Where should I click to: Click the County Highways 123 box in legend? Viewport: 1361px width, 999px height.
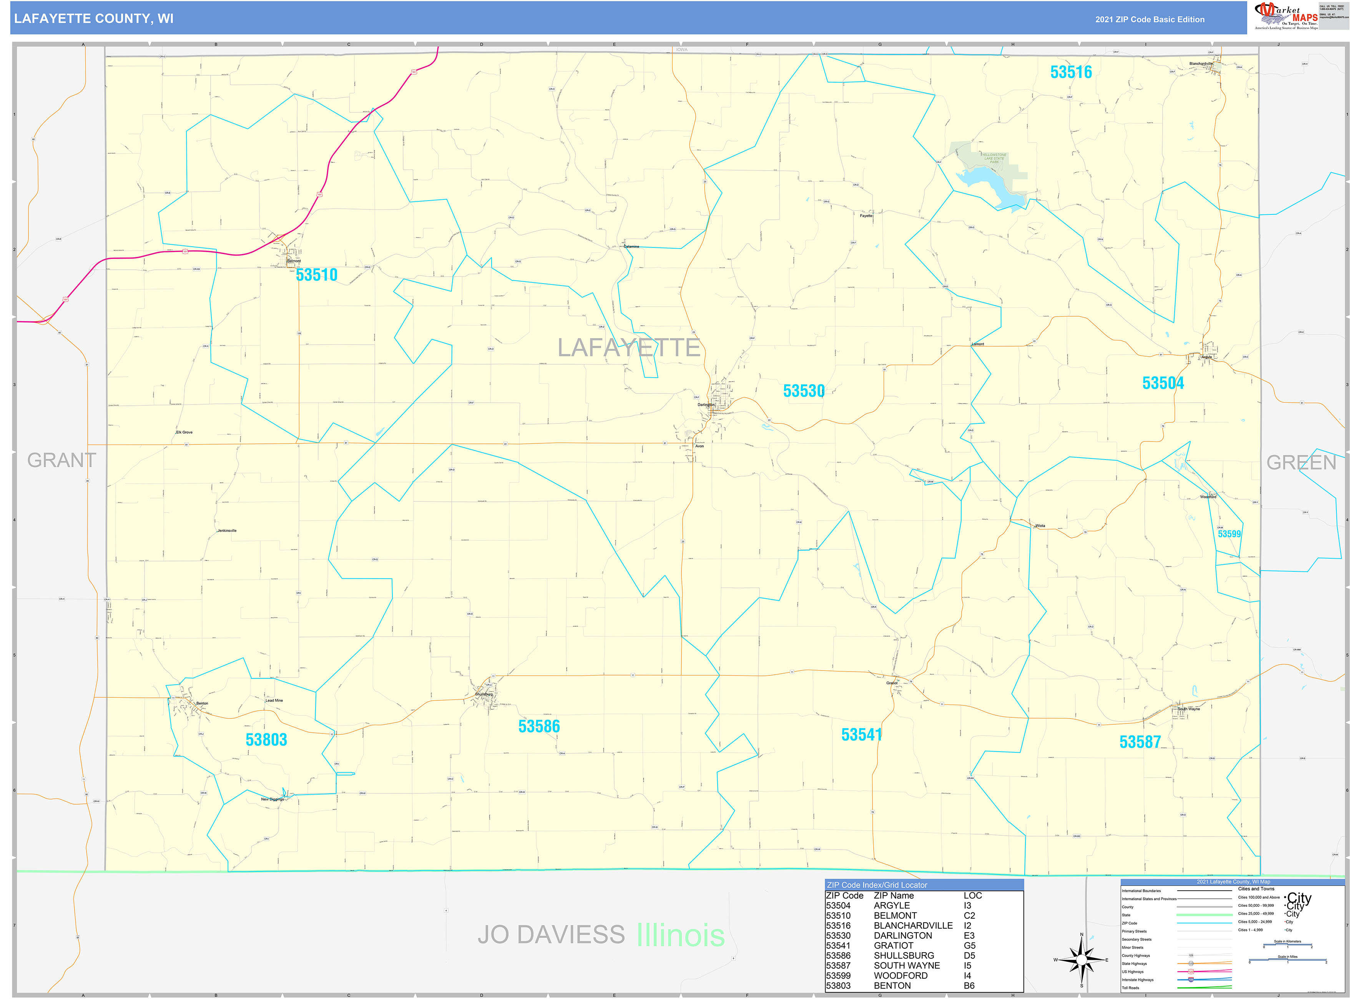pyautogui.click(x=1190, y=956)
